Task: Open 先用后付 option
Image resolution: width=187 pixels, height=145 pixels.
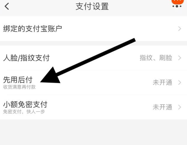Action: pyautogui.click(x=94, y=82)
